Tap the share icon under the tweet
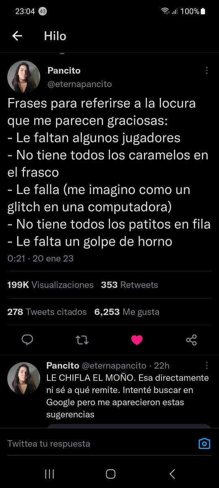 (x=191, y=340)
